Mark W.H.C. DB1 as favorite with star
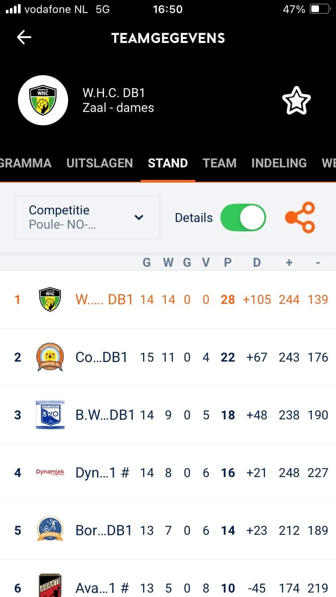 [x=297, y=100]
